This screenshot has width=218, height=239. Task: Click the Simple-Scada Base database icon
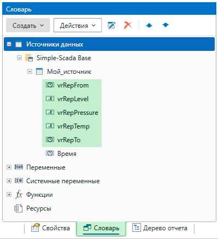[x=29, y=58]
